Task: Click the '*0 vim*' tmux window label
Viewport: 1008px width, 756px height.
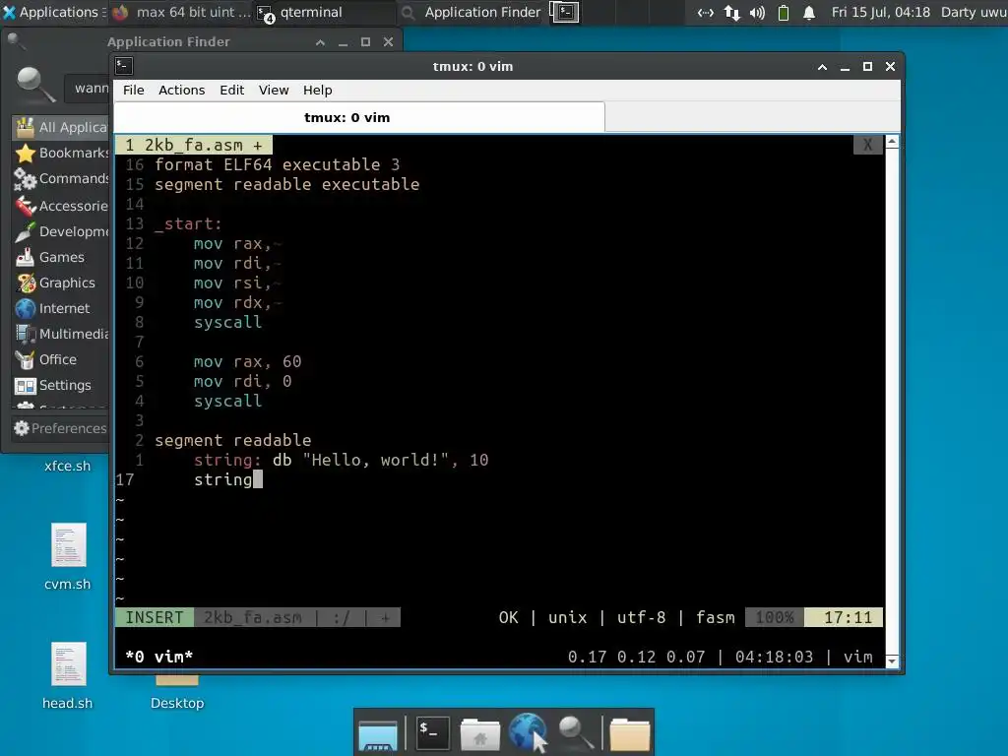Action: pos(158,657)
